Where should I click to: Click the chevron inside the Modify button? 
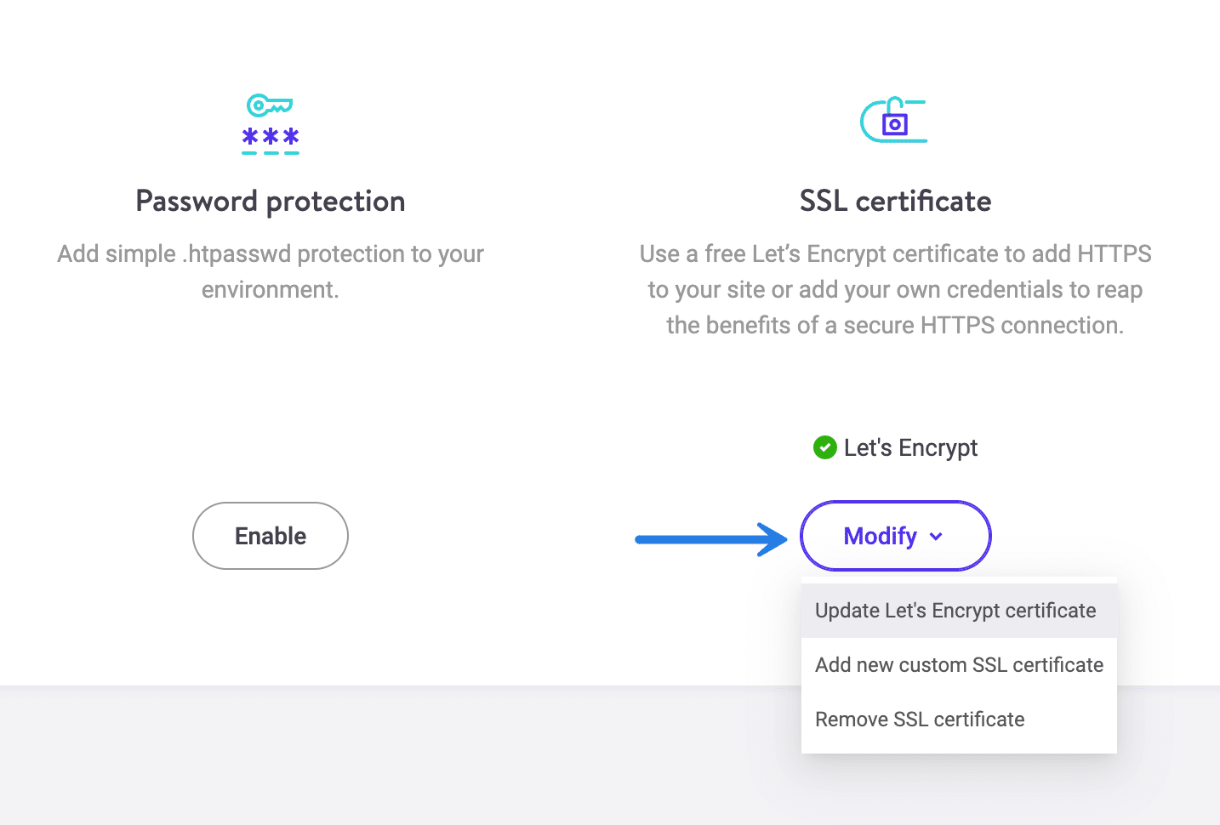(x=937, y=537)
